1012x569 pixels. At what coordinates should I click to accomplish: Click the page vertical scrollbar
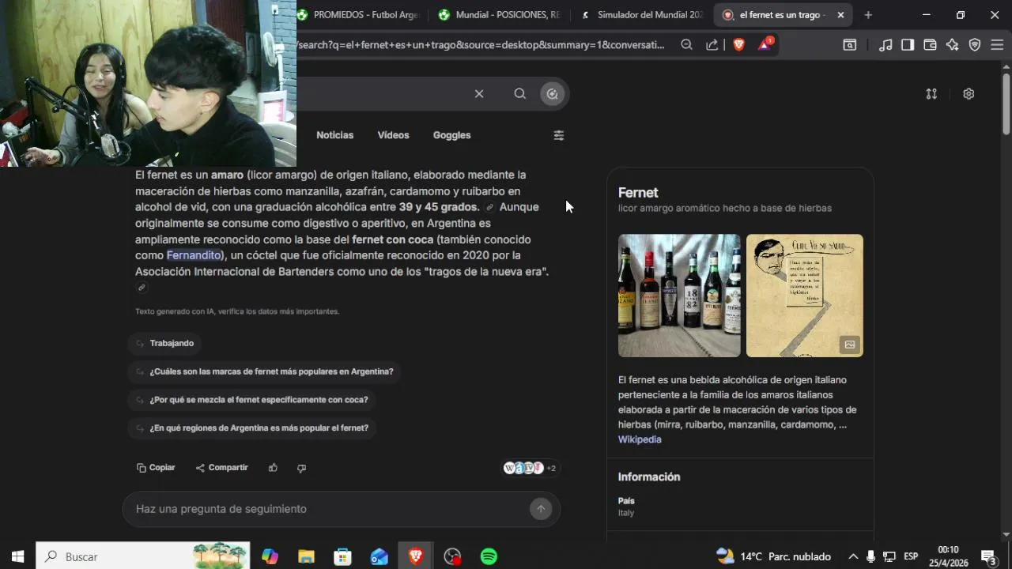point(1006,103)
